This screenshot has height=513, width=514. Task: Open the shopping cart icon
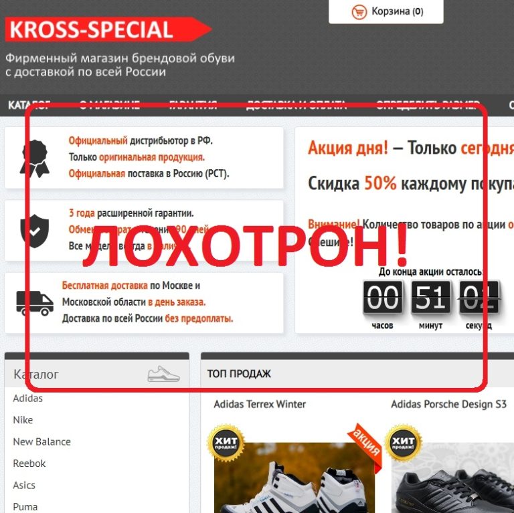359,12
